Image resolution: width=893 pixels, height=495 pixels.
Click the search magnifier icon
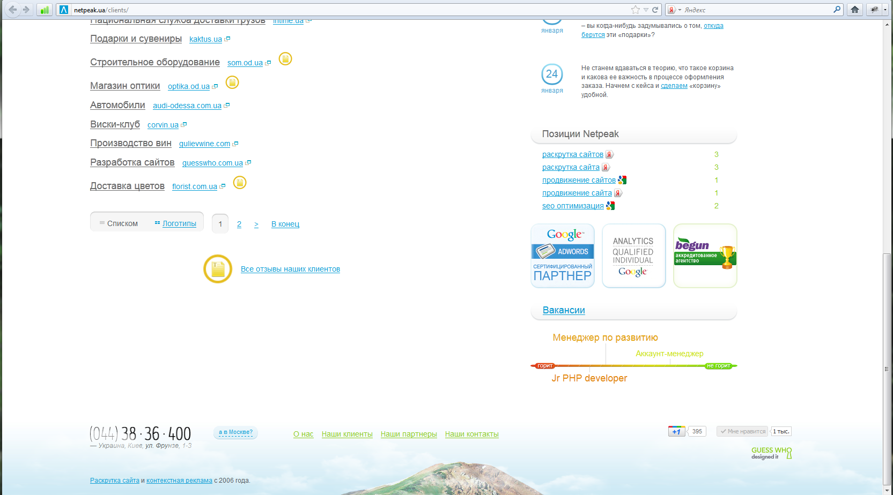pos(837,9)
